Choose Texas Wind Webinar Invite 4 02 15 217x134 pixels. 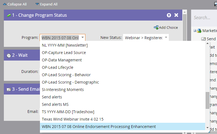pyautogui.click(x=72, y=119)
